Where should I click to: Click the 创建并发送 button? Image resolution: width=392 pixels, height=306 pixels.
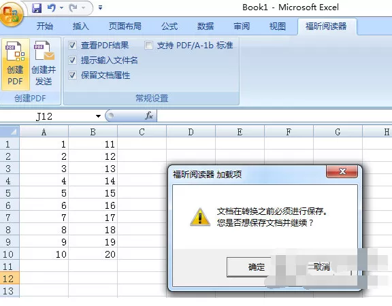pos(44,64)
